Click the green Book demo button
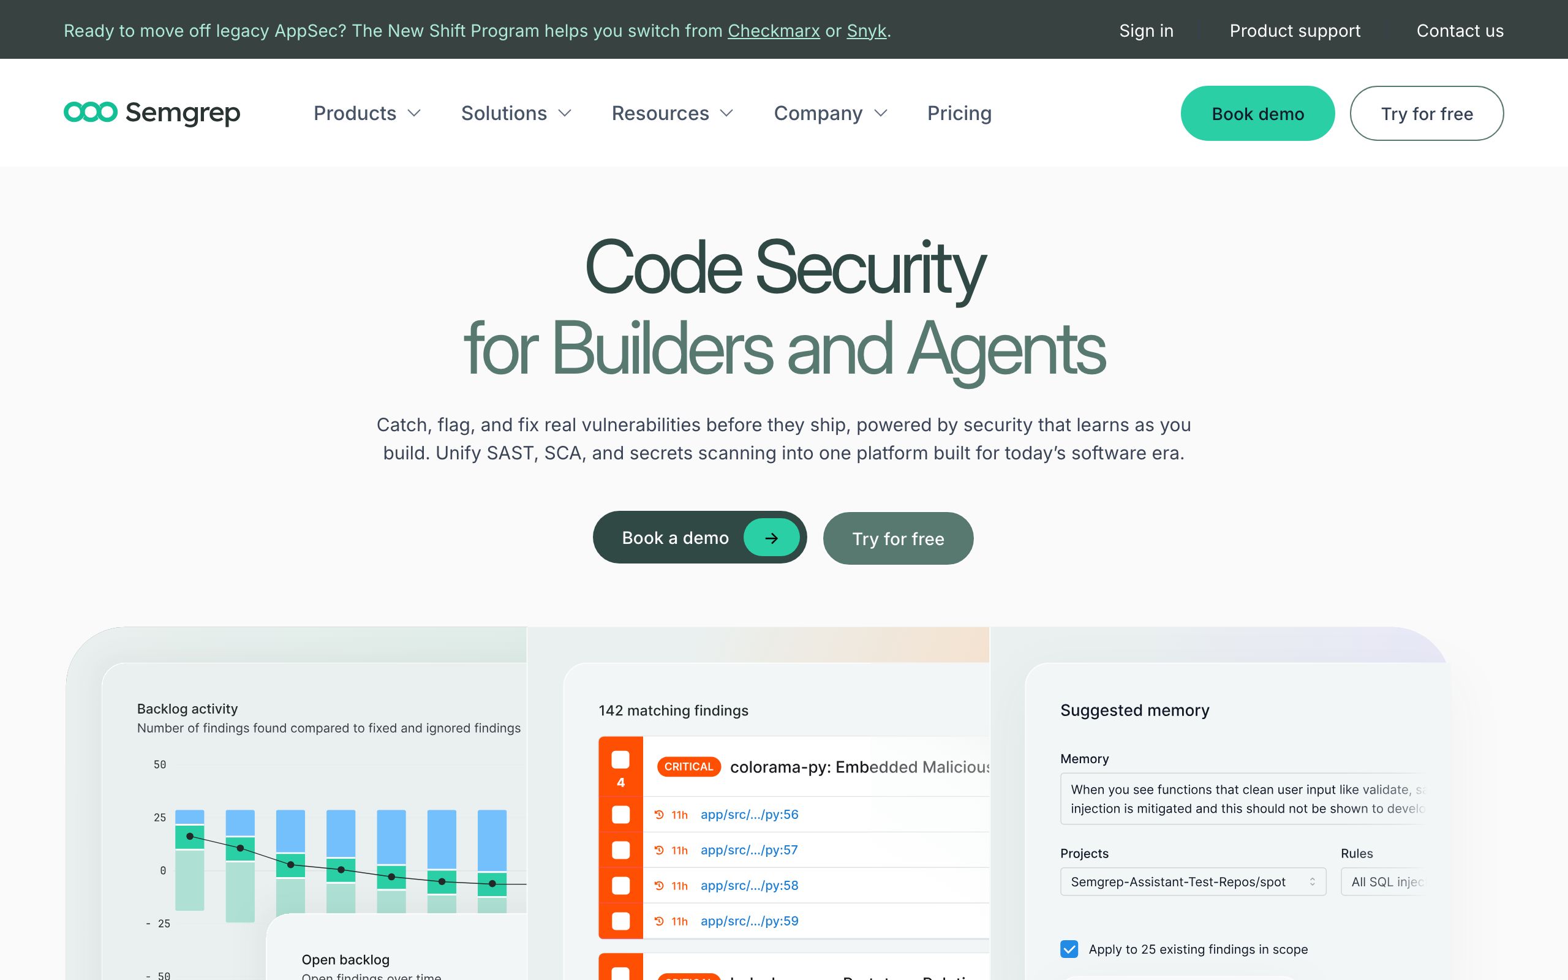1568x980 pixels. (x=1257, y=113)
